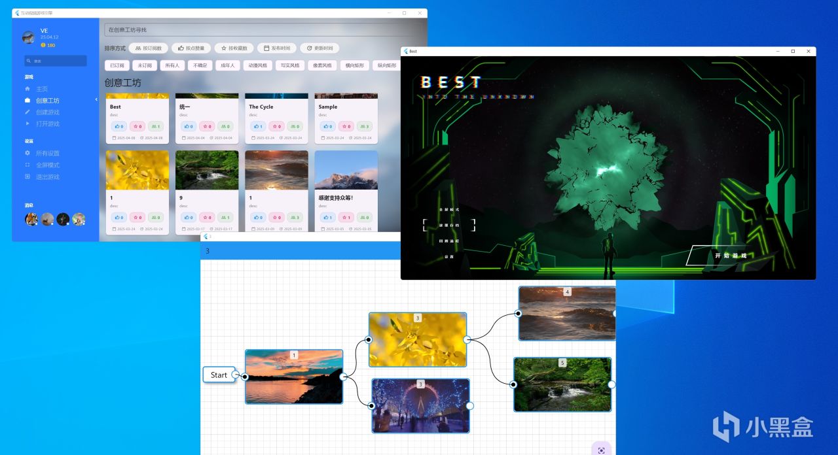Click the Start node in flow editor
Image resolution: width=838 pixels, height=455 pixels.
[219, 375]
